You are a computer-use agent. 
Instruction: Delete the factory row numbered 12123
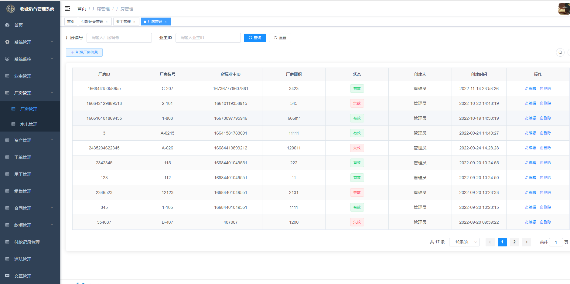point(545,192)
